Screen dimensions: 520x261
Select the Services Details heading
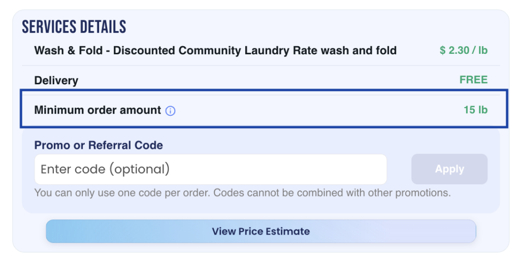pyautogui.click(x=74, y=27)
